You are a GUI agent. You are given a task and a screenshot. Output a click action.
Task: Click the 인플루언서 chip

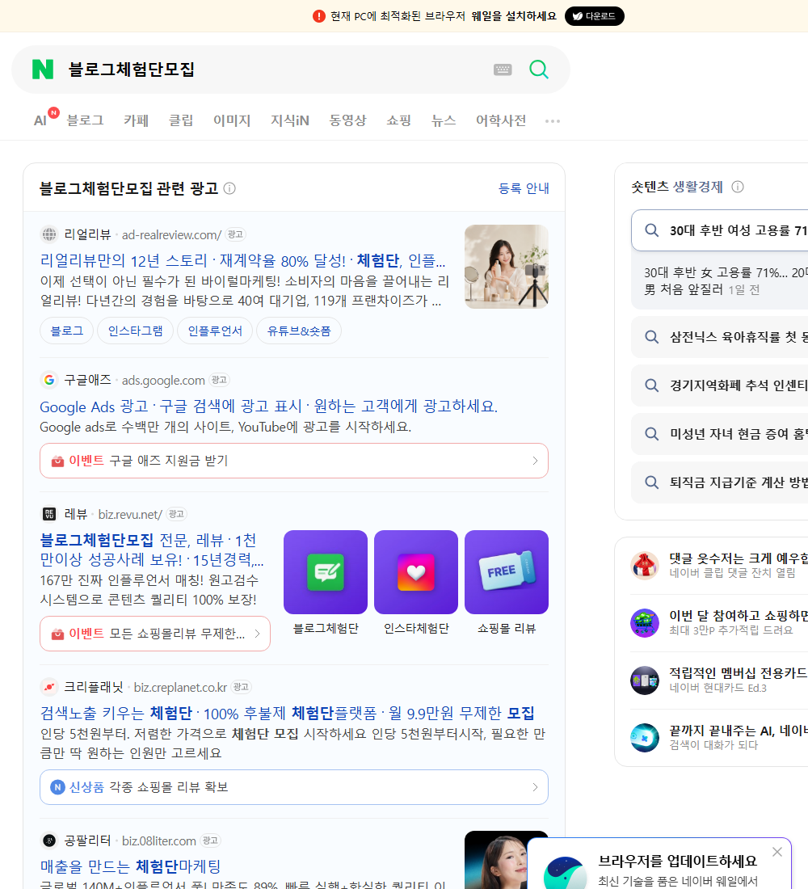coord(215,331)
